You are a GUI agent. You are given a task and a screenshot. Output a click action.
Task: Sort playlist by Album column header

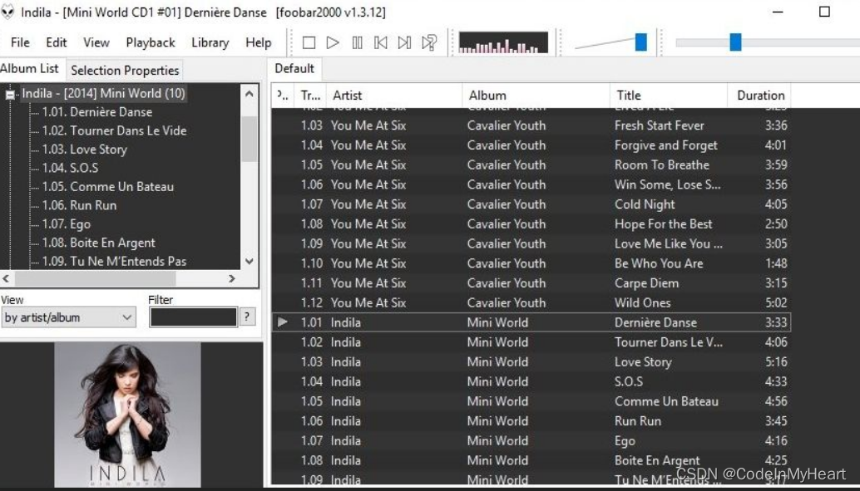tap(536, 96)
